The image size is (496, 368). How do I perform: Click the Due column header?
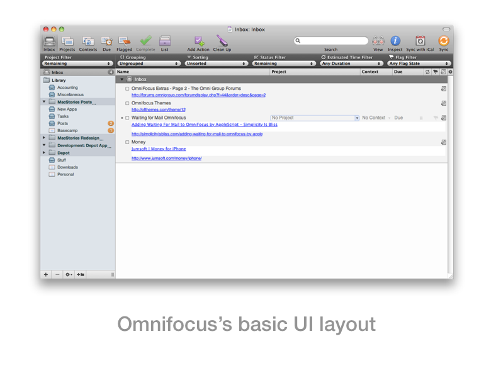tap(407, 72)
